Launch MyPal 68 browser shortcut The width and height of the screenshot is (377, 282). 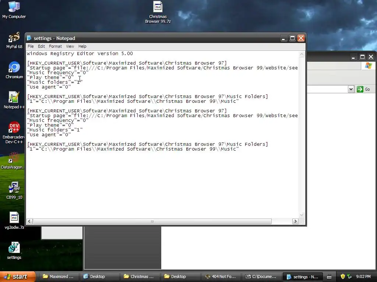[14, 40]
